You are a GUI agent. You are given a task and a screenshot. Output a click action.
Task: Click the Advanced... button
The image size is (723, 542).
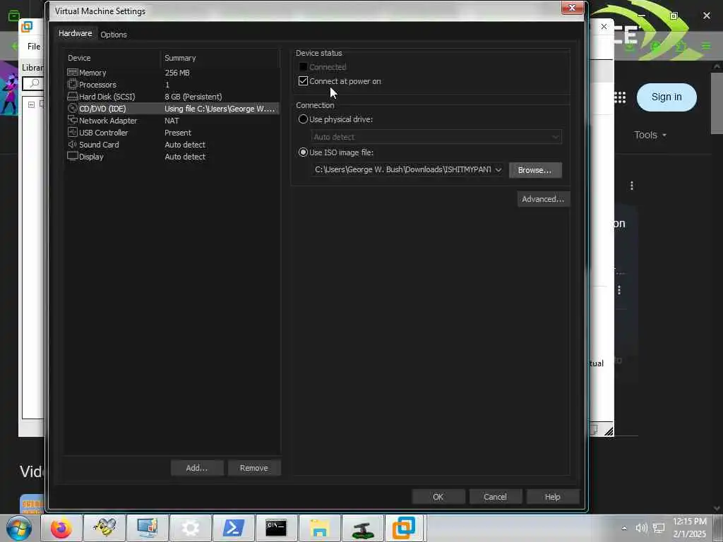pyautogui.click(x=543, y=199)
